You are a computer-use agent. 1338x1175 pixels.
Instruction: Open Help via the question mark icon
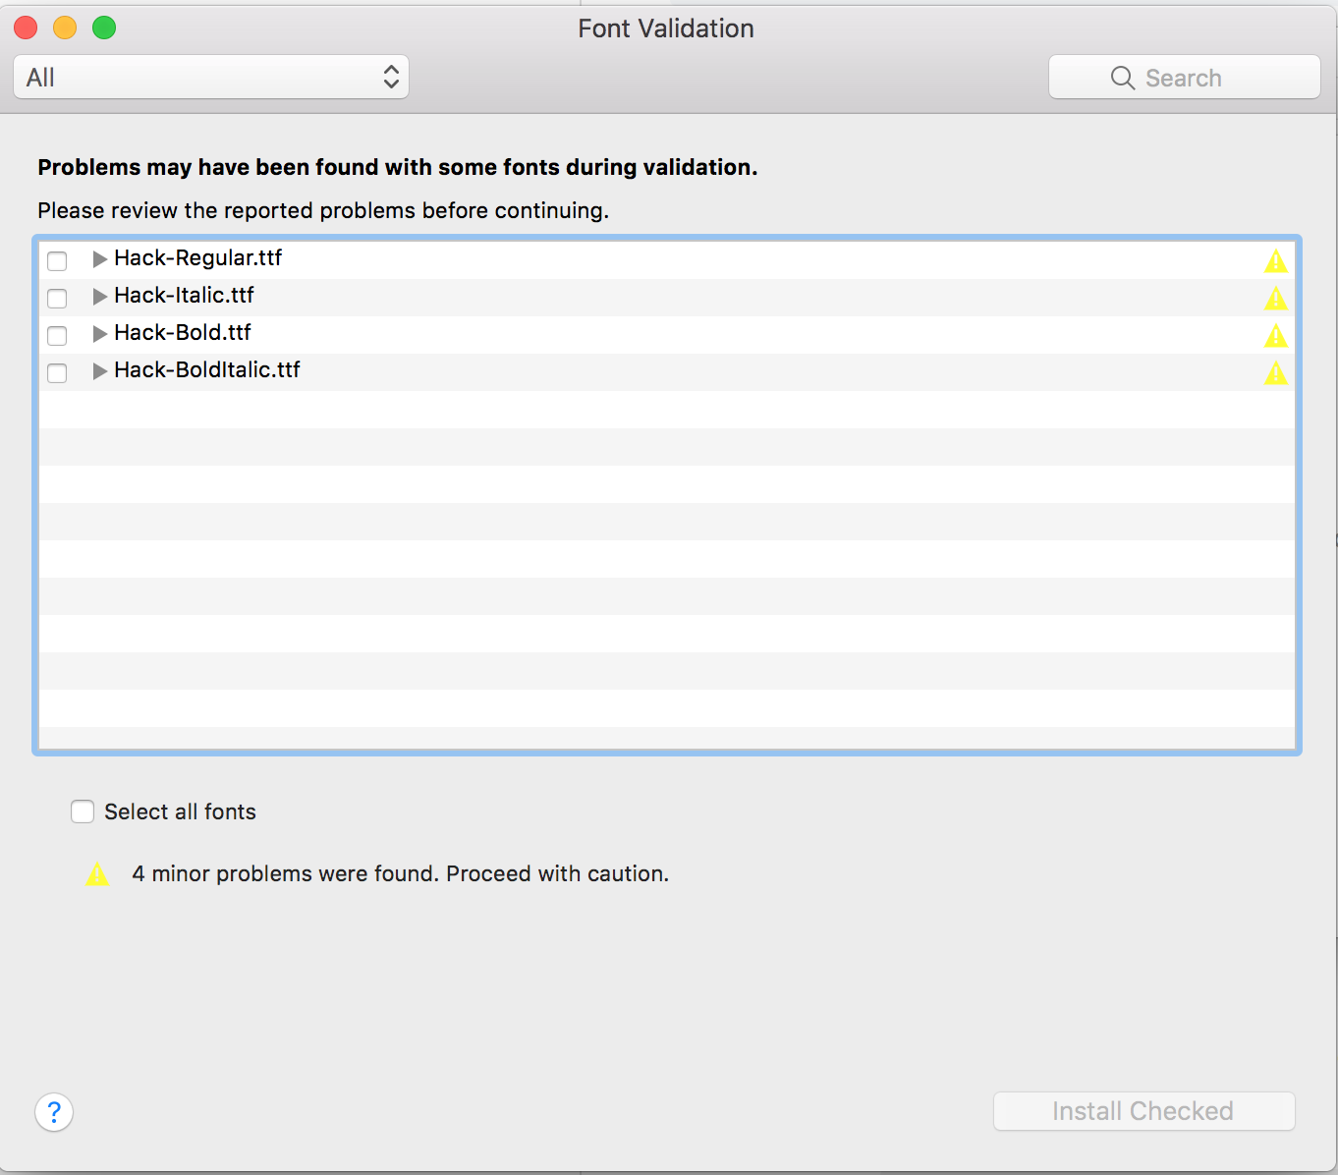click(x=54, y=1112)
